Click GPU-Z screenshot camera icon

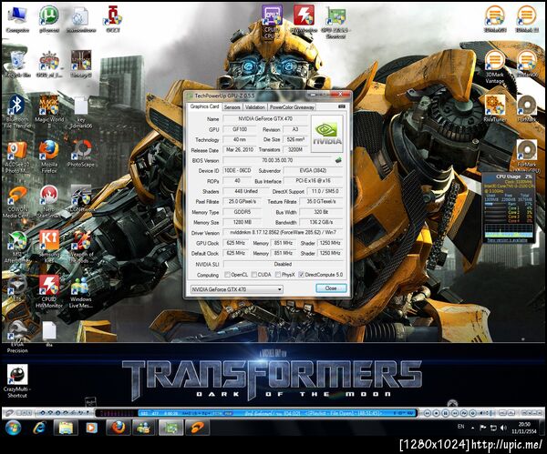(x=342, y=106)
